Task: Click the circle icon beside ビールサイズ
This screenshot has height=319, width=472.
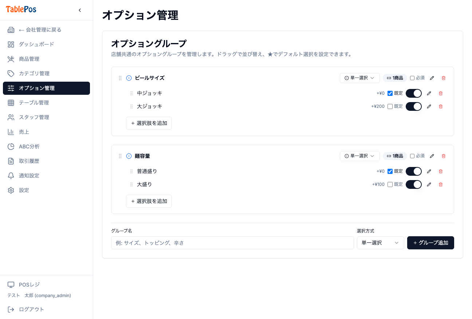Action: (129, 78)
